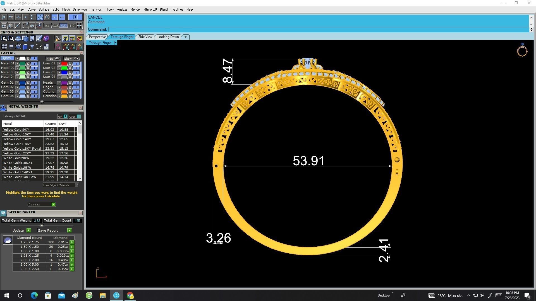This screenshot has height=301, width=536.
Task: Toggle the Point snap icon
Action: [x=25, y=17]
